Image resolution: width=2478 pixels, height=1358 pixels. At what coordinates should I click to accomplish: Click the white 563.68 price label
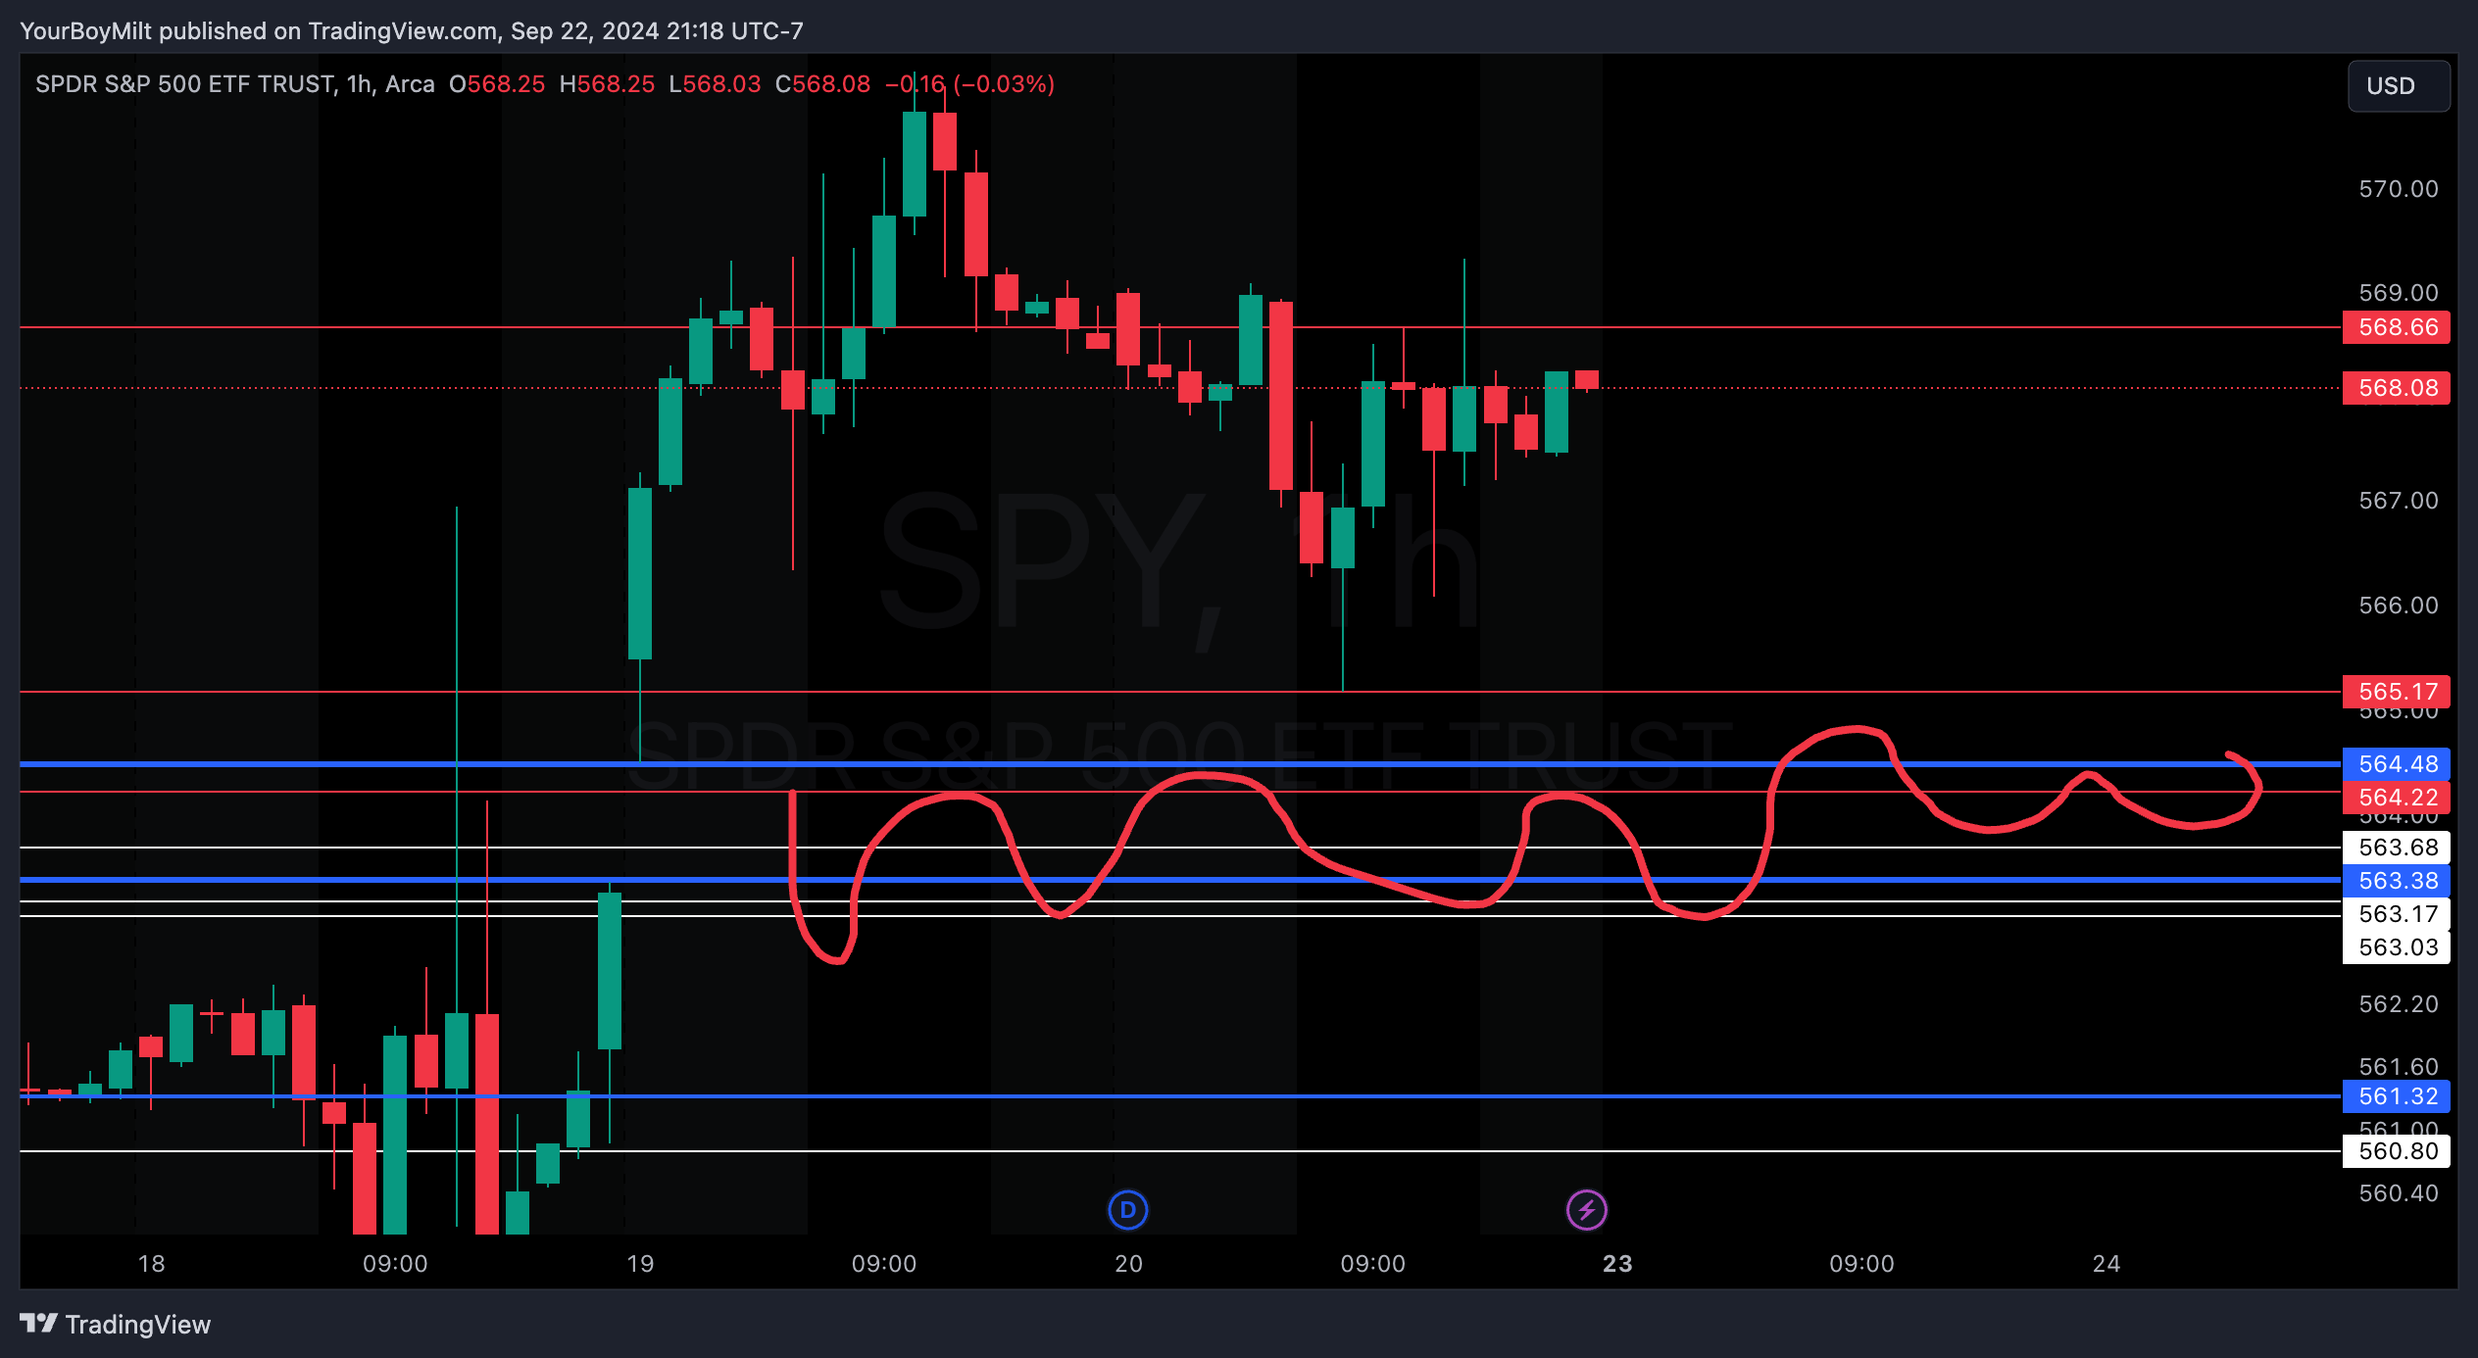click(2396, 847)
